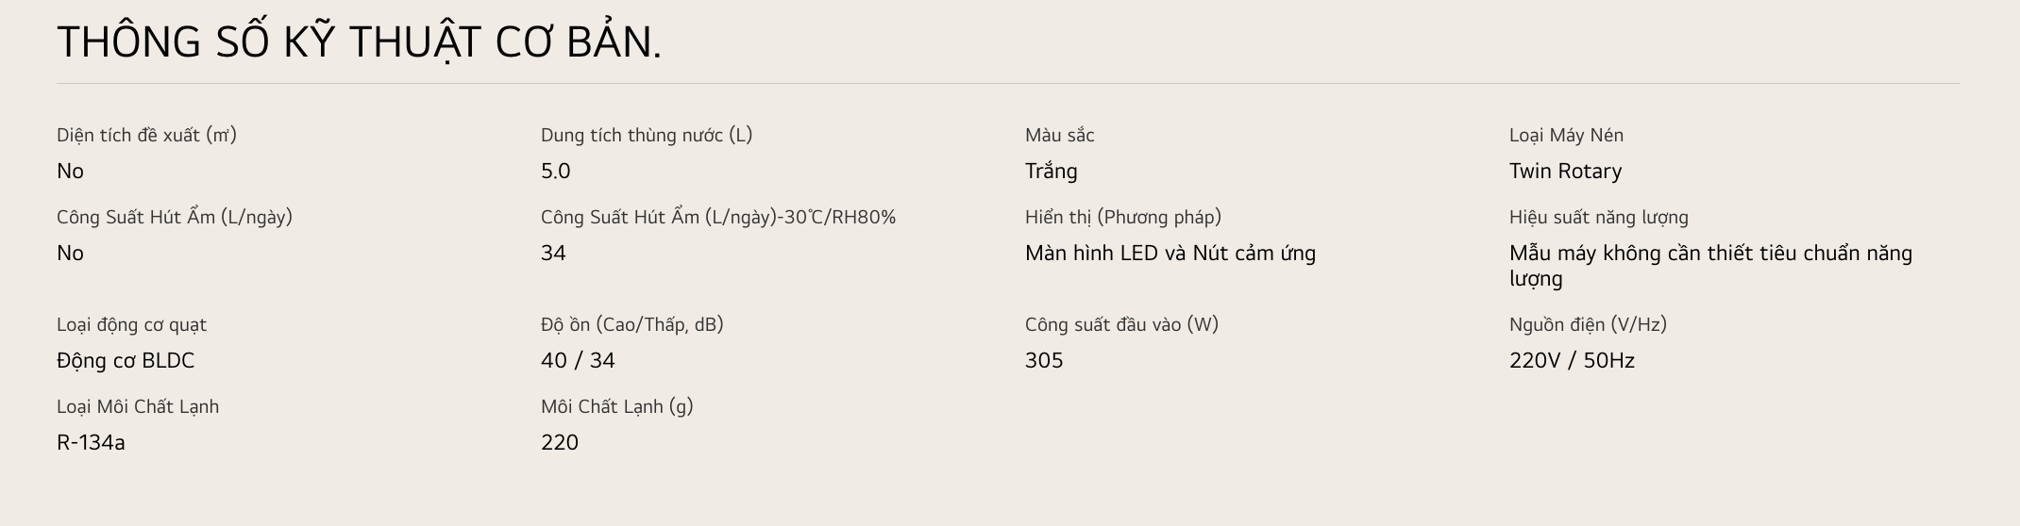Click the 'Loại Máy Nén' label

pos(1566,135)
